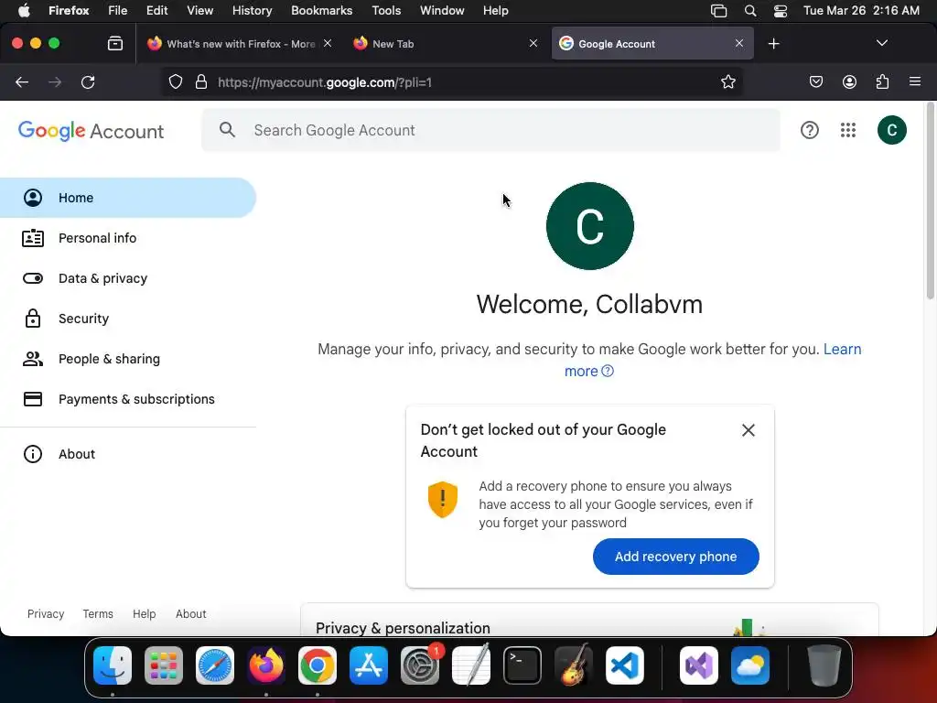The image size is (937, 703).
Task: Open the Firefox hamburger application menu
Action: [x=915, y=81]
